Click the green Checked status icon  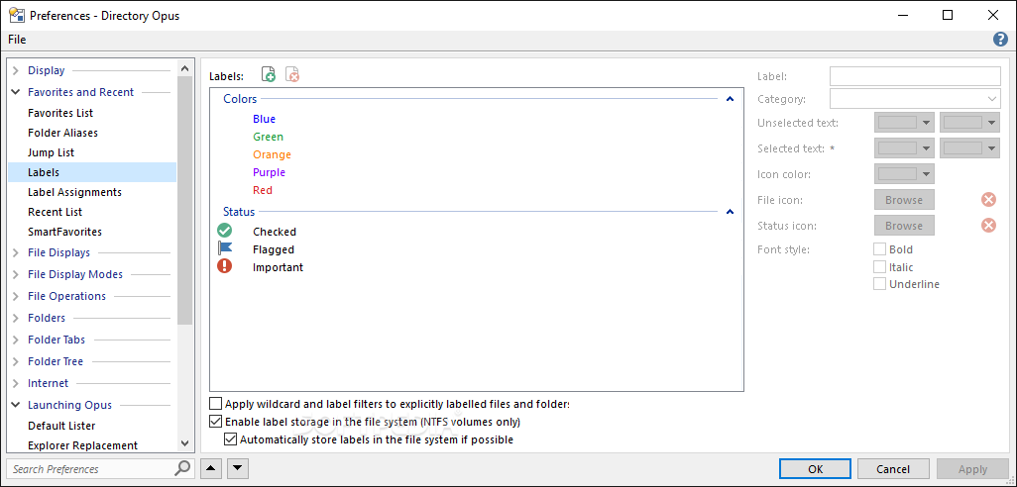click(224, 232)
